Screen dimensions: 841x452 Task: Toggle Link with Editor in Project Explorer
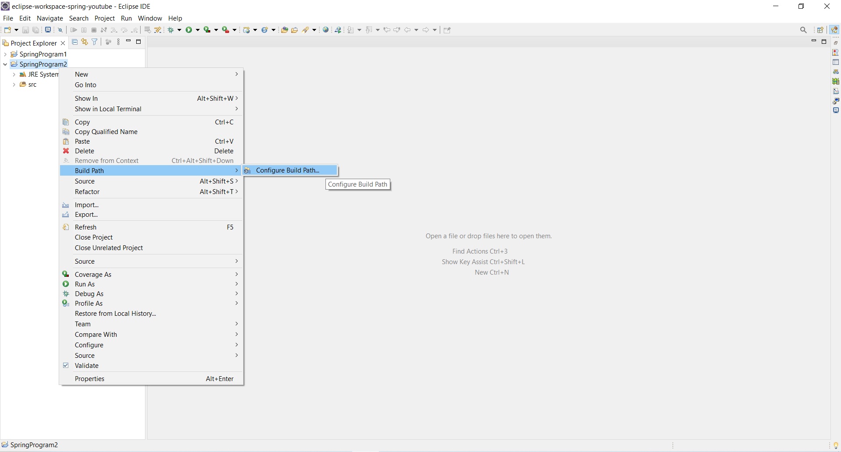pos(85,42)
